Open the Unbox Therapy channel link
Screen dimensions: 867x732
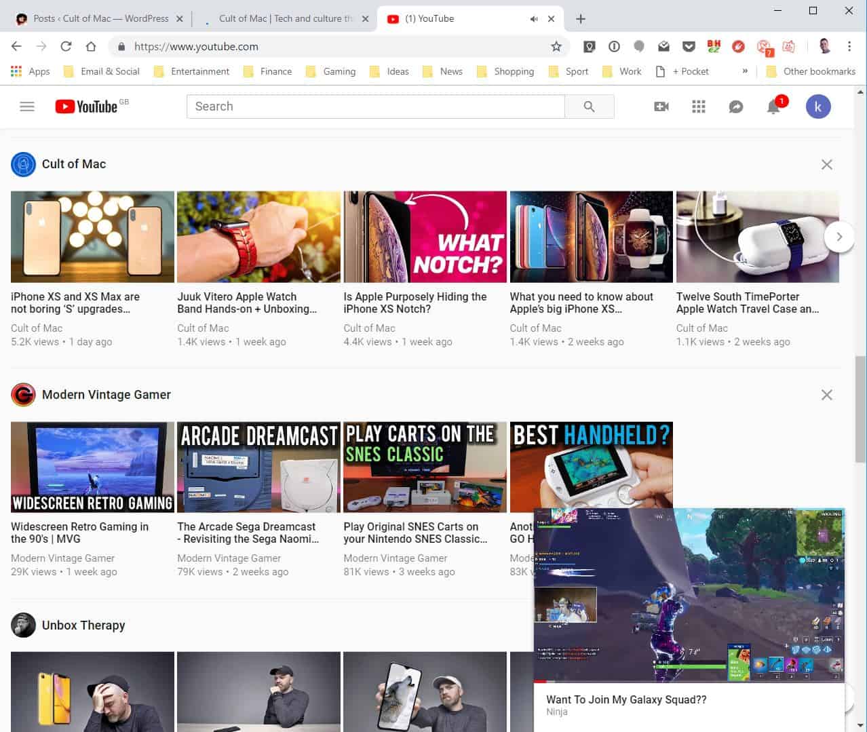[x=83, y=625]
